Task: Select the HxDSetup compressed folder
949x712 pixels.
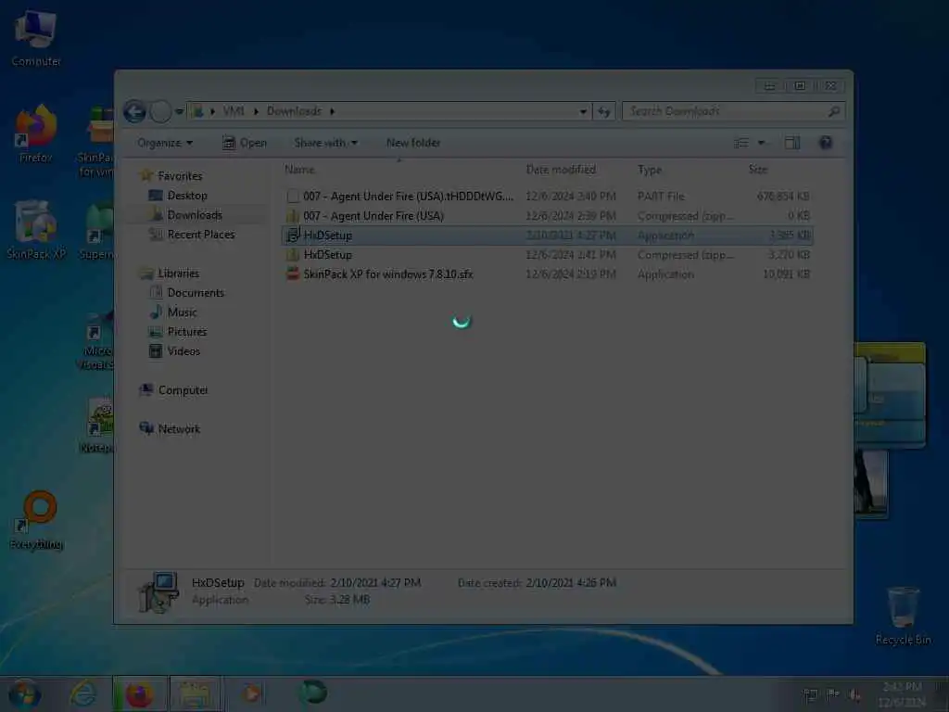Action: coord(547,254)
